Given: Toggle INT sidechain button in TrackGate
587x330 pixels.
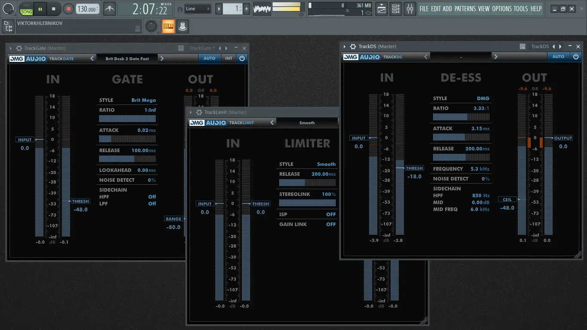Looking at the screenshot, I should (x=229, y=58).
